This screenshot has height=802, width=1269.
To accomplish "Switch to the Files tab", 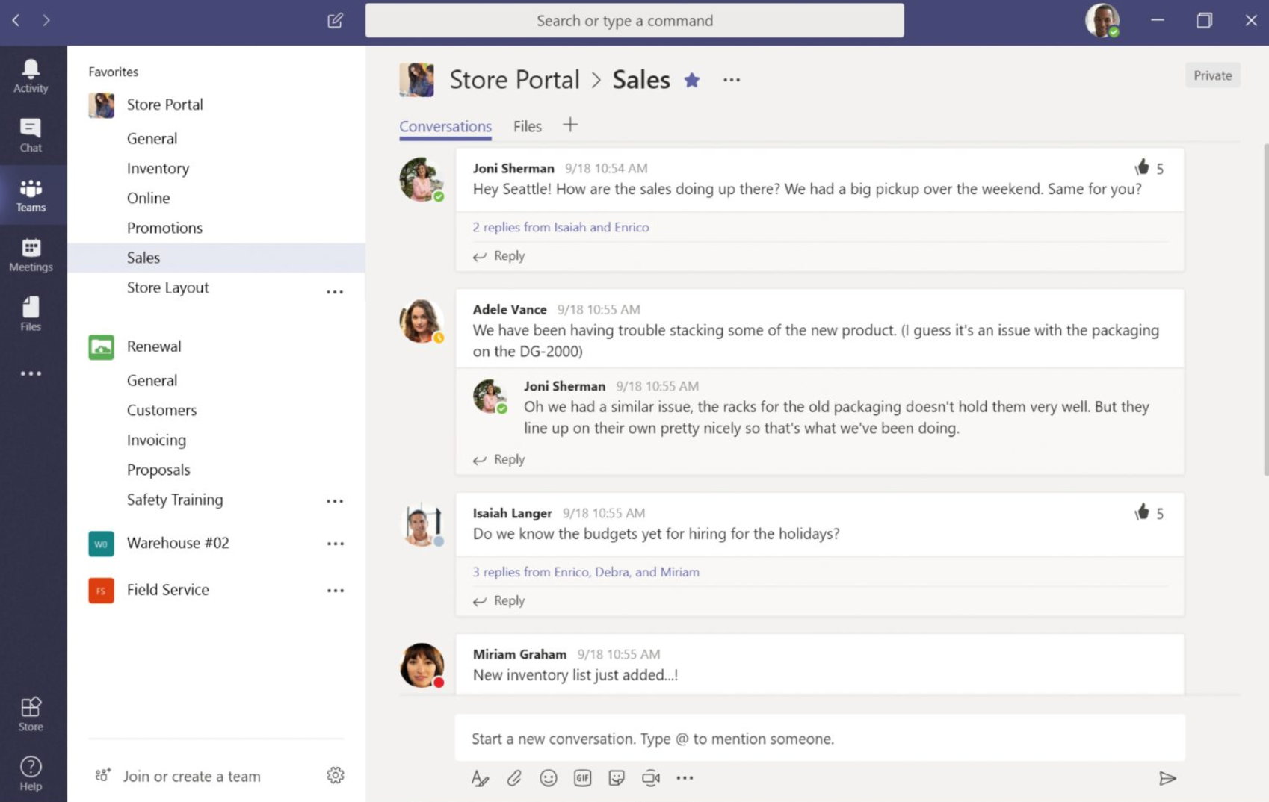I will [x=527, y=126].
